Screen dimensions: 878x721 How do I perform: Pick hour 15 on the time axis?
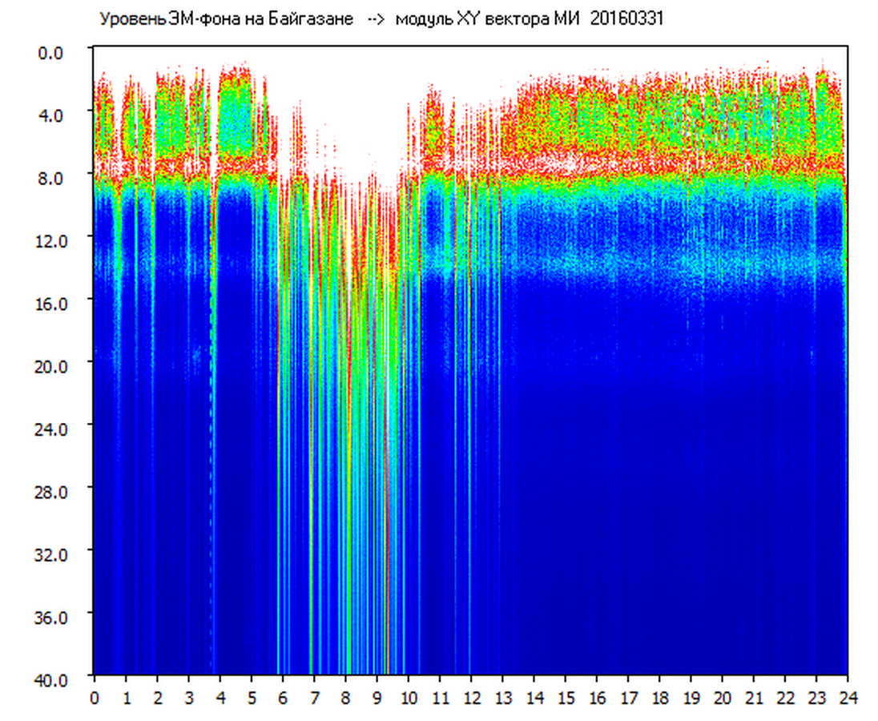(x=566, y=698)
